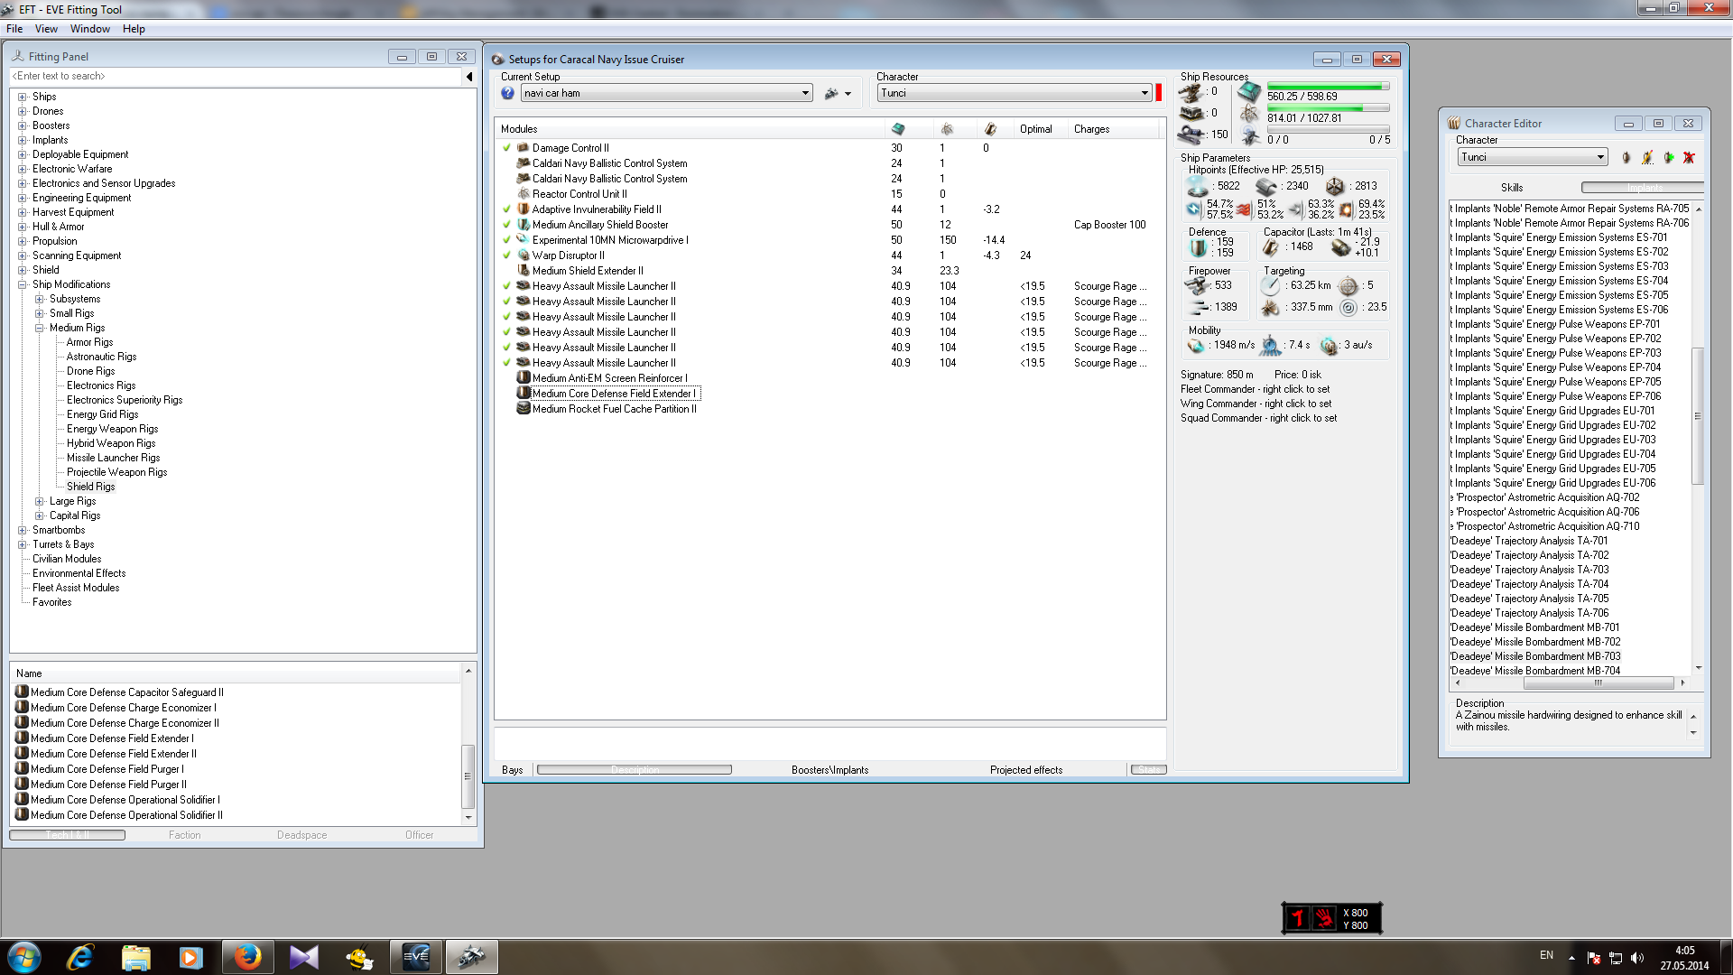This screenshot has height=975, width=1733.
Task: Click the Defence shield icon
Action: click(1198, 247)
